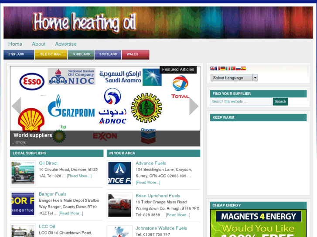This screenshot has height=237, width=317.
Task: Click the Search button
Action: click(280, 101)
